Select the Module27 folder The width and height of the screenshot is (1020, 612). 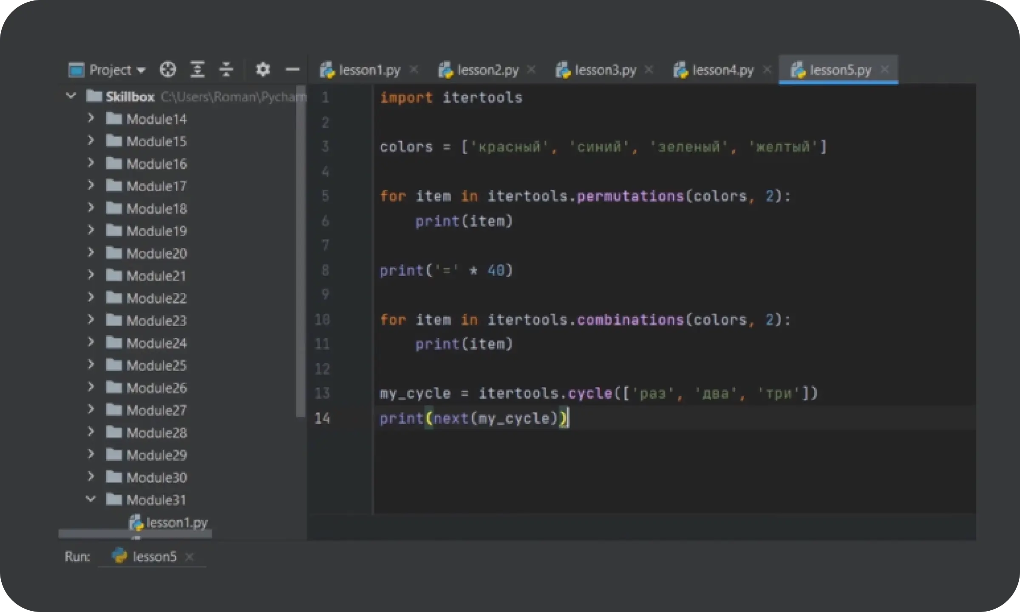pos(156,410)
